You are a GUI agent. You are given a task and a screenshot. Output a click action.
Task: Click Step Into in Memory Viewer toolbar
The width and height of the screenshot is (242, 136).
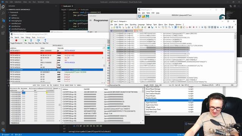31,42
